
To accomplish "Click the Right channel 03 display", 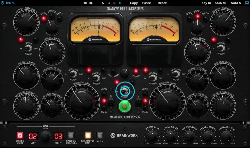I will 58,136.
